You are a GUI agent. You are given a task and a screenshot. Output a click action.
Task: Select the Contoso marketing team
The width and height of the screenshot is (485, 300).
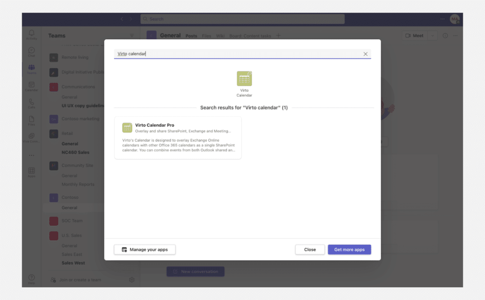coord(81,119)
